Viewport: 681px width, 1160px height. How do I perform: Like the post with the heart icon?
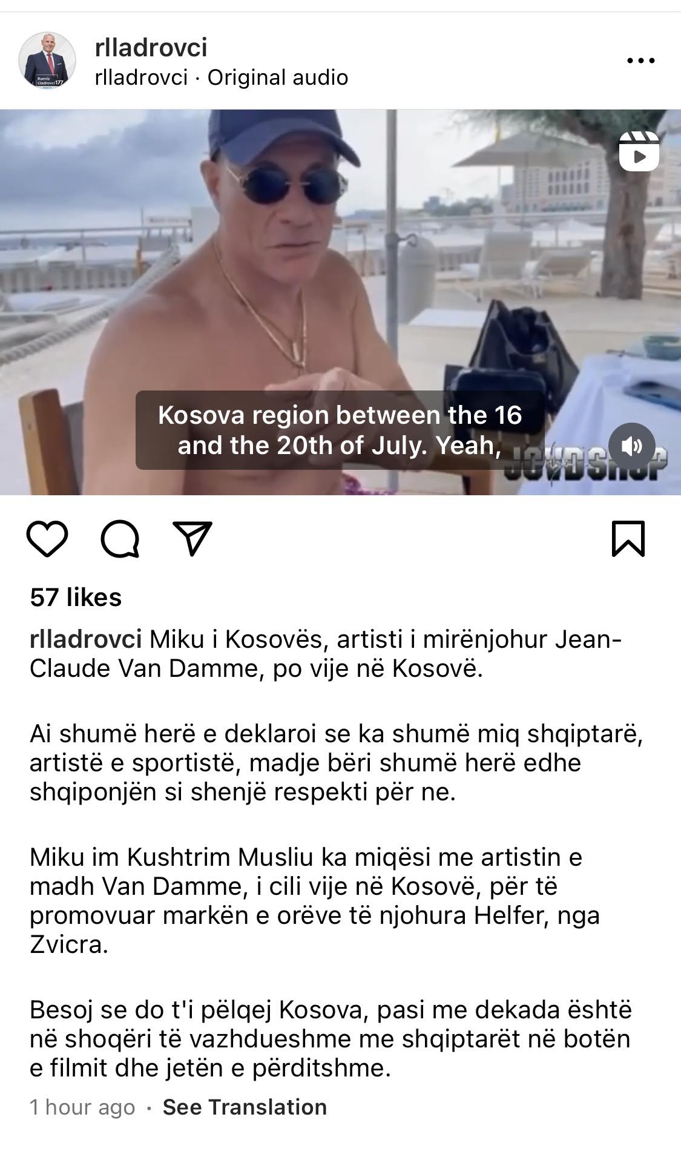(x=47, y=538)
